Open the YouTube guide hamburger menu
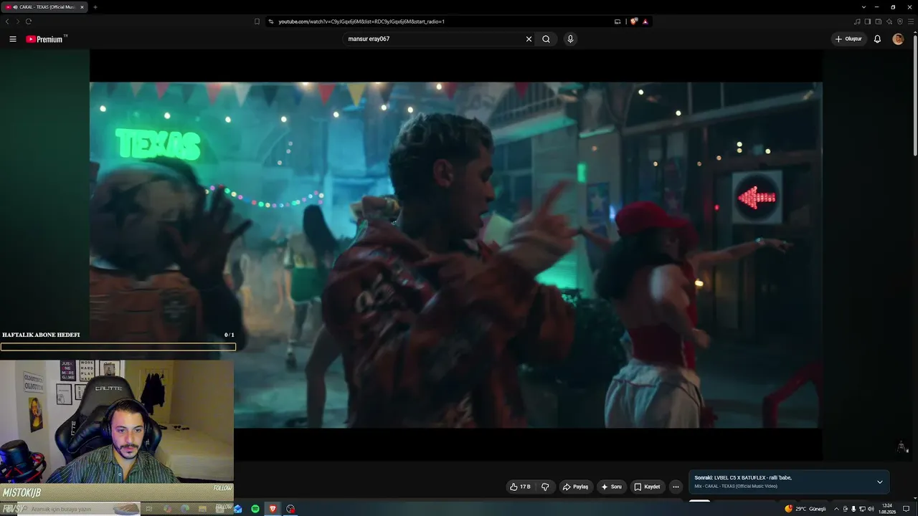Screen dimensions: 918x516 tap(13, 39)
